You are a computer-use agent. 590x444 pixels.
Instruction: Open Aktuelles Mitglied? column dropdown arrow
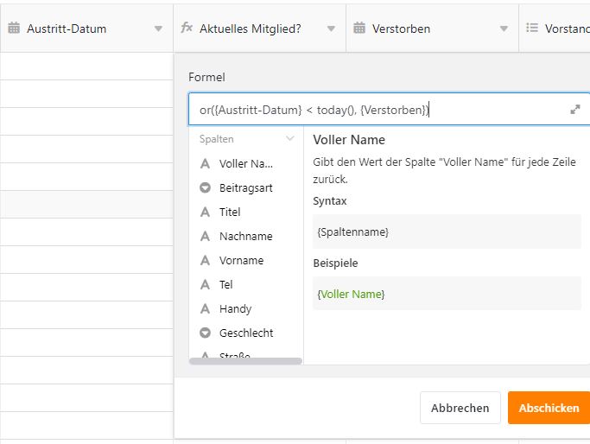(x=331, y=29)
